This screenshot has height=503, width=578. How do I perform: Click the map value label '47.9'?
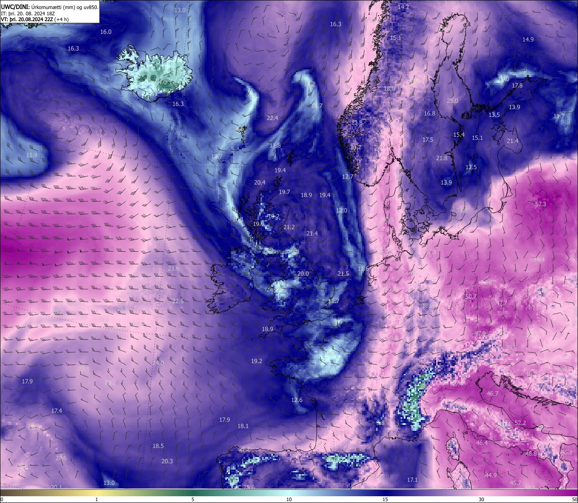[480, 334]
